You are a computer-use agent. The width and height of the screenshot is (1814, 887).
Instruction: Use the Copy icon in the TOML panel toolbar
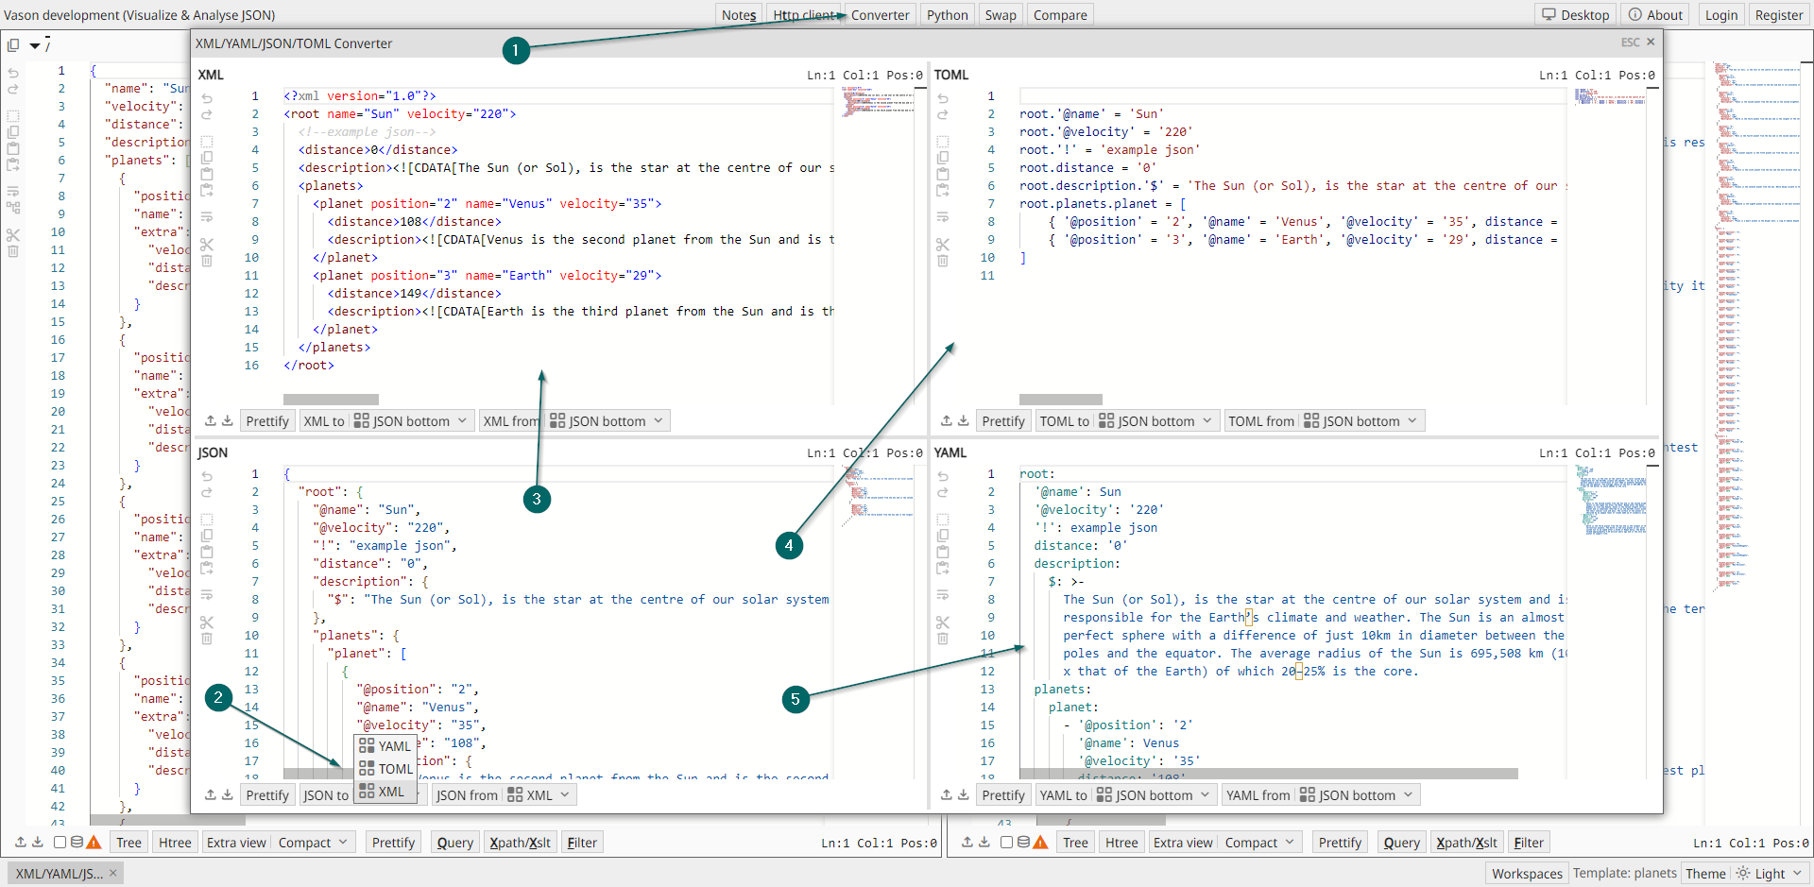tap(943, 156)
